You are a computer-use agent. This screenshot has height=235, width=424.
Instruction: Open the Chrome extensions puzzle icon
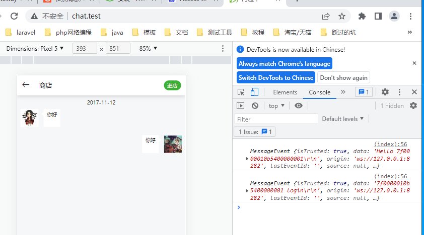360,16
